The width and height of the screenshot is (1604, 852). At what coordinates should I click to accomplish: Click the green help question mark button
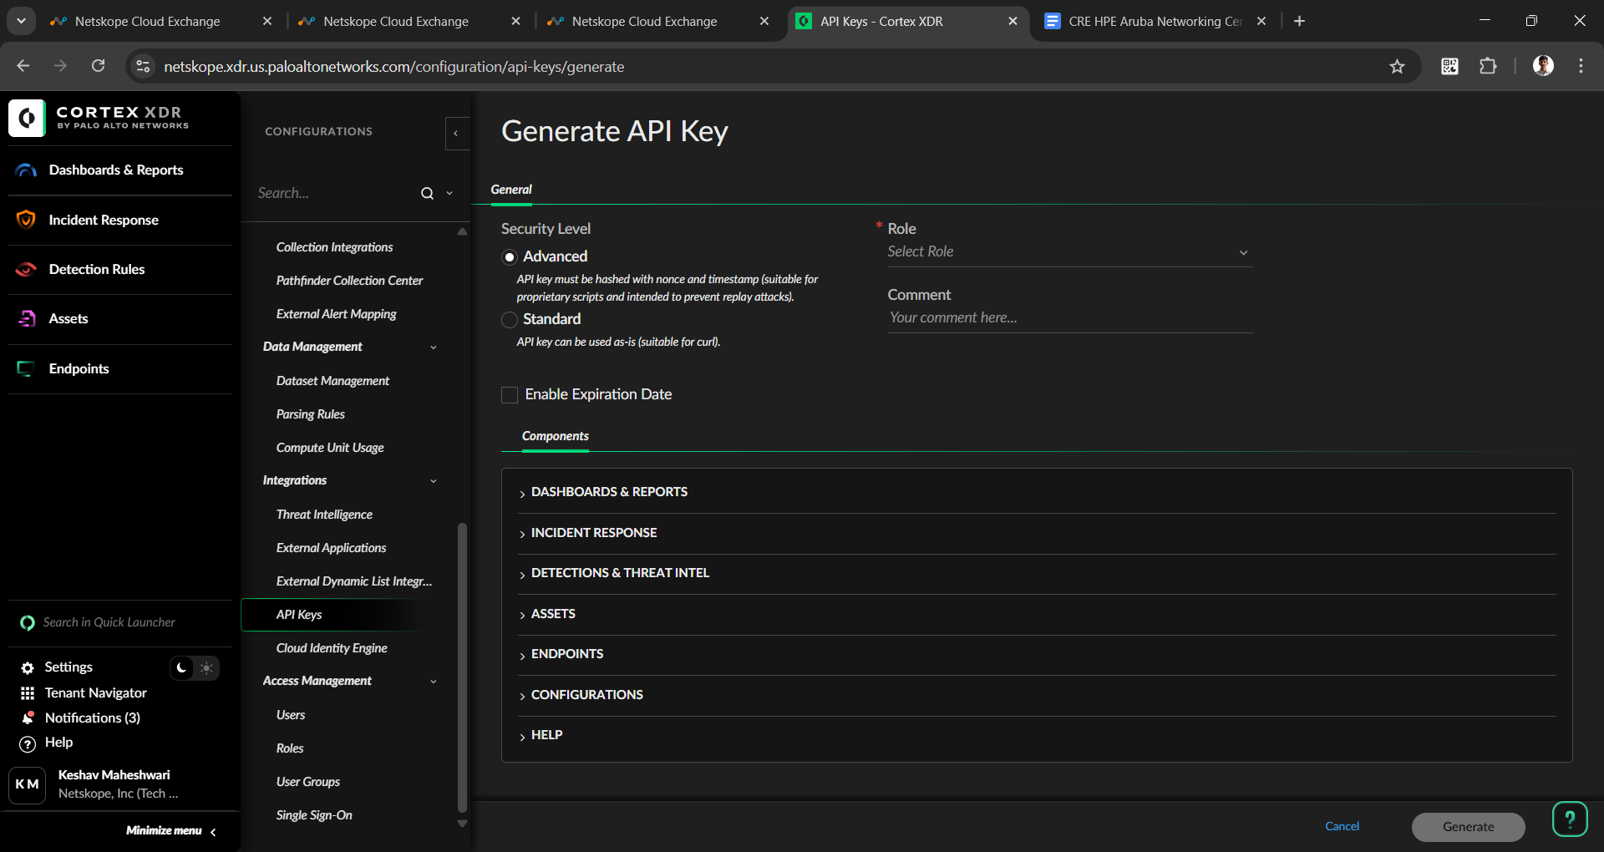1569,819
